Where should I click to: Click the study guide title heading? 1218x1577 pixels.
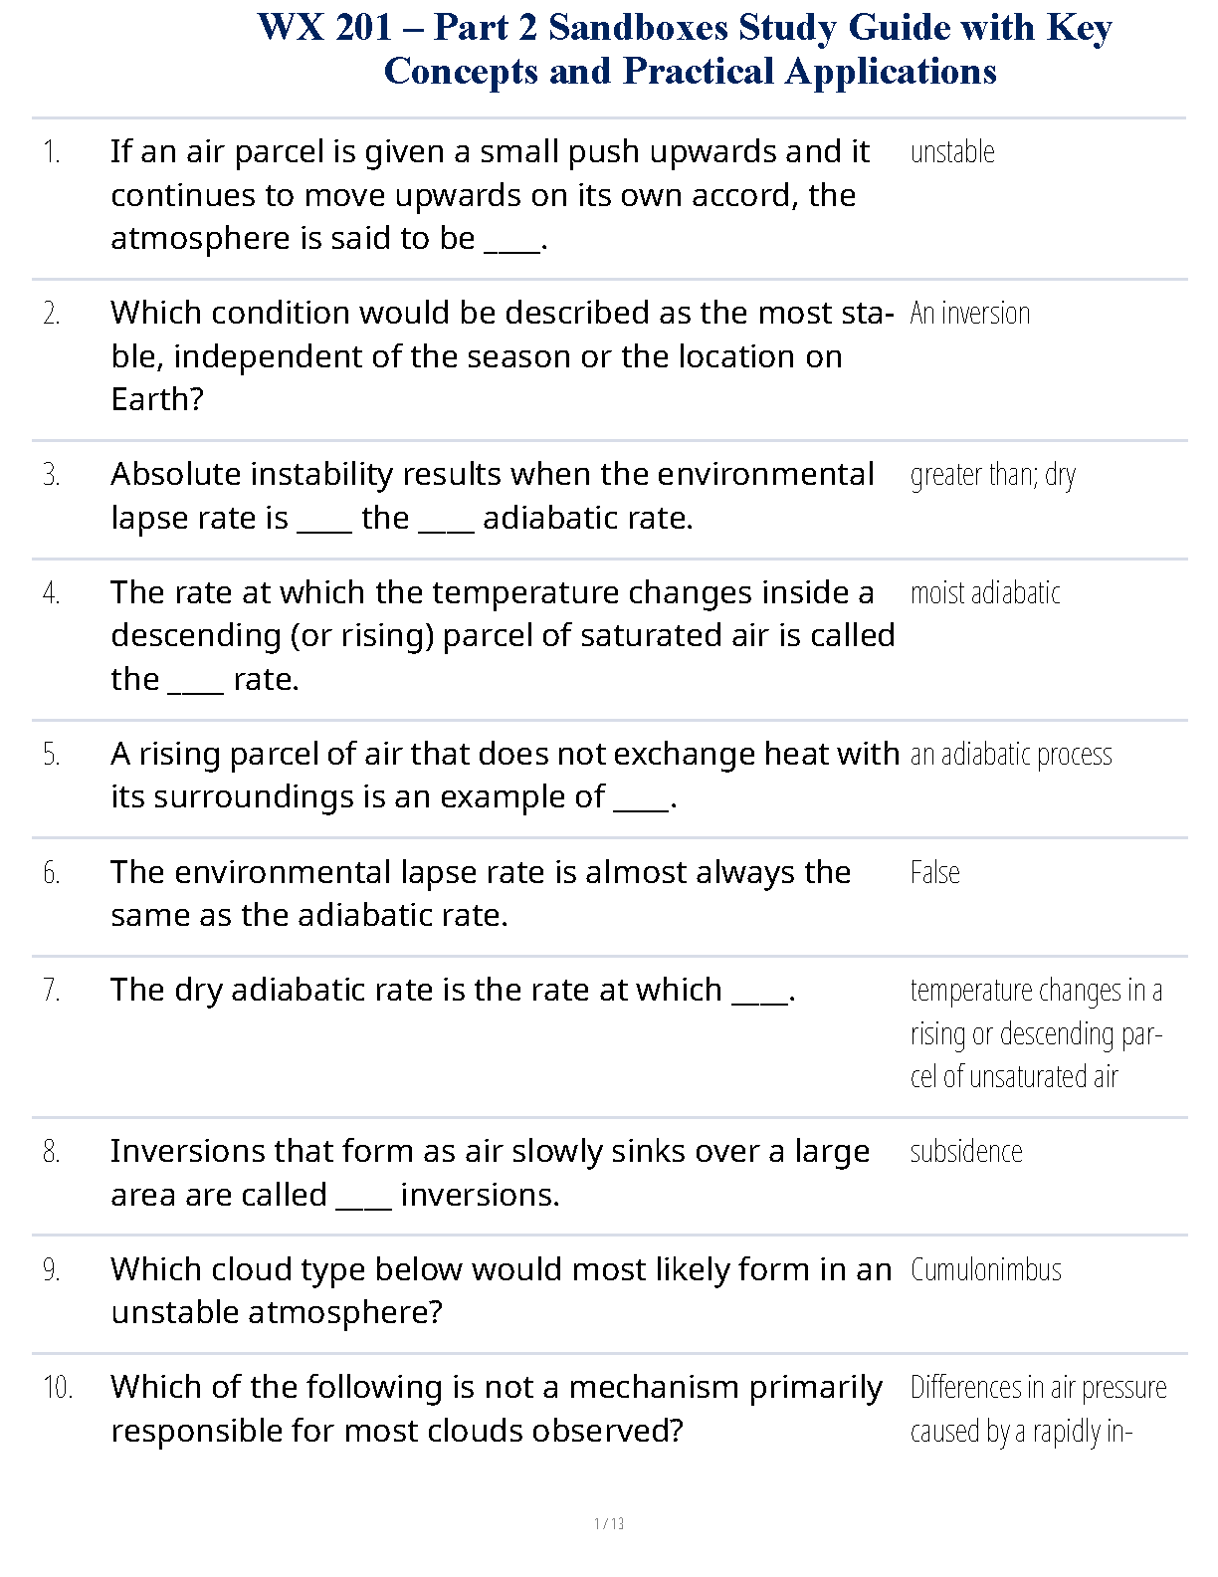click(x=685, y=49)
